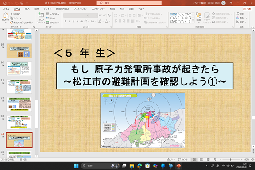The image size is (255, 170).
Task: Click the Copy (コピー) icon
Action: pyautogui.click(x=12, y=18)
